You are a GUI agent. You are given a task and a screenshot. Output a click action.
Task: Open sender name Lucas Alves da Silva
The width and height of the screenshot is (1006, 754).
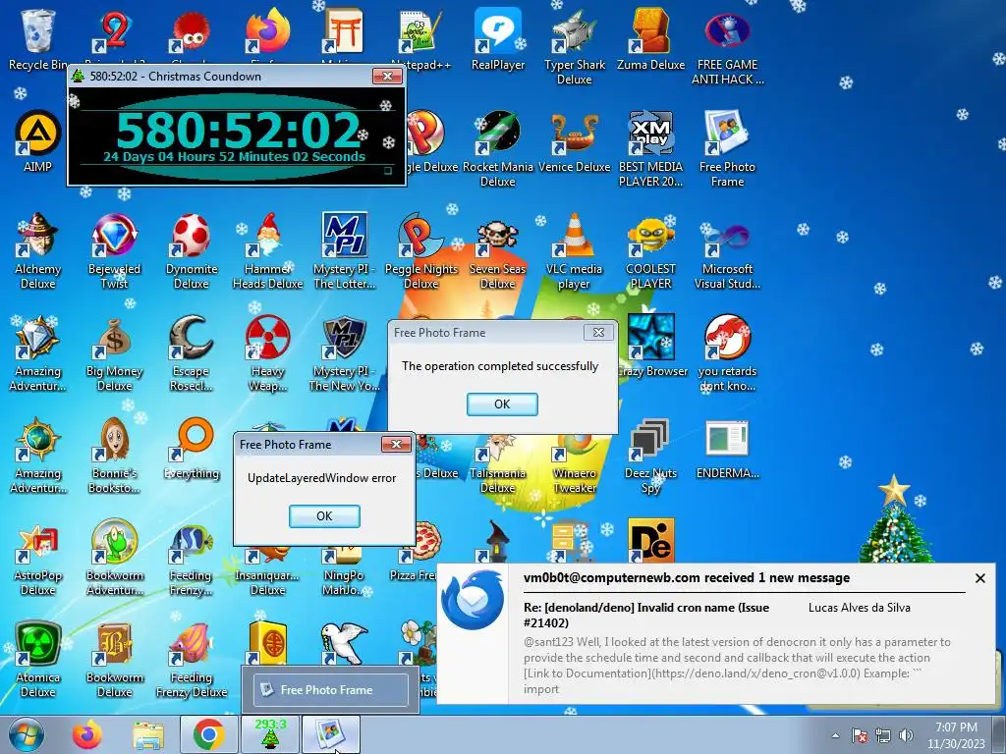tap(859, 607)
